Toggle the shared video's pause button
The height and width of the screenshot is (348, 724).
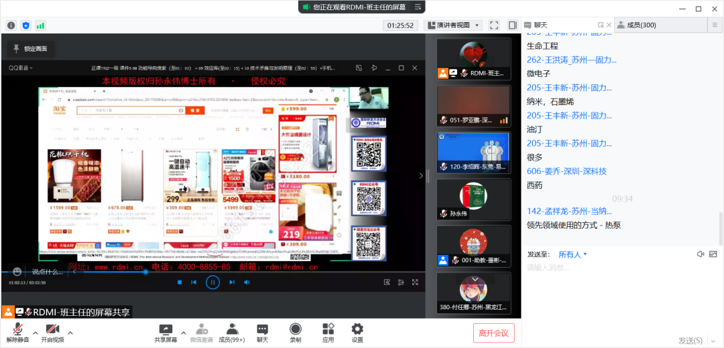pos(213,282)
